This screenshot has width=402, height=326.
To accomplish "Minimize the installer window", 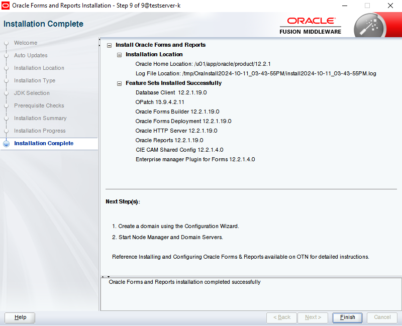I will [x=345, y=6].
